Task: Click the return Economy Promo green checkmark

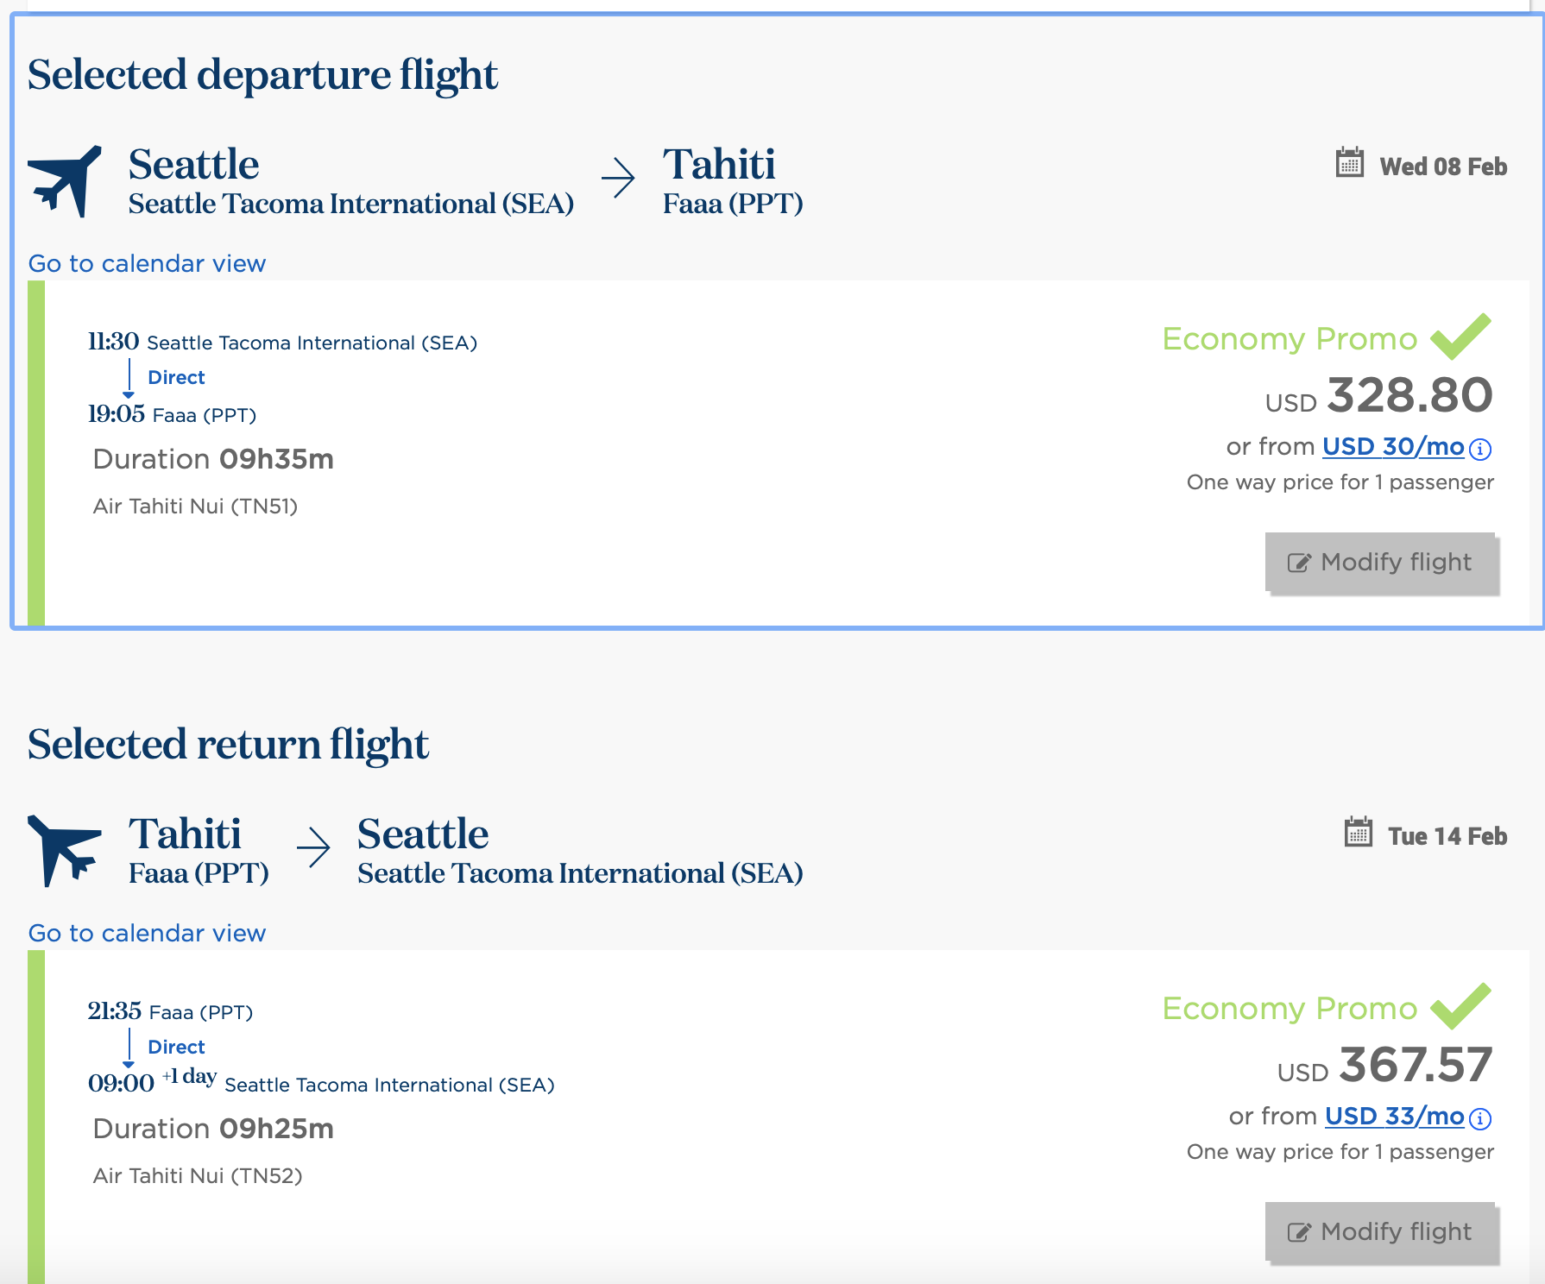Action: [1460, 1005]
